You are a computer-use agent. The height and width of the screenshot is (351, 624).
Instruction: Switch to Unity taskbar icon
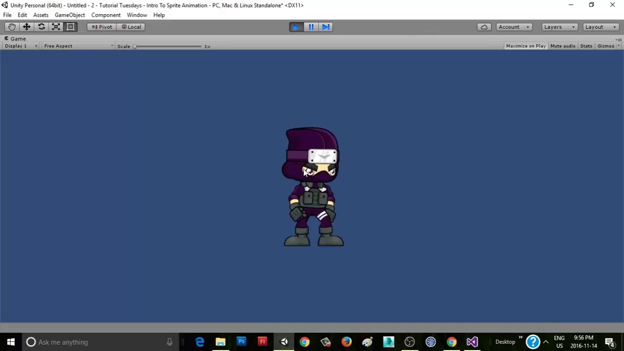(284, 342)
